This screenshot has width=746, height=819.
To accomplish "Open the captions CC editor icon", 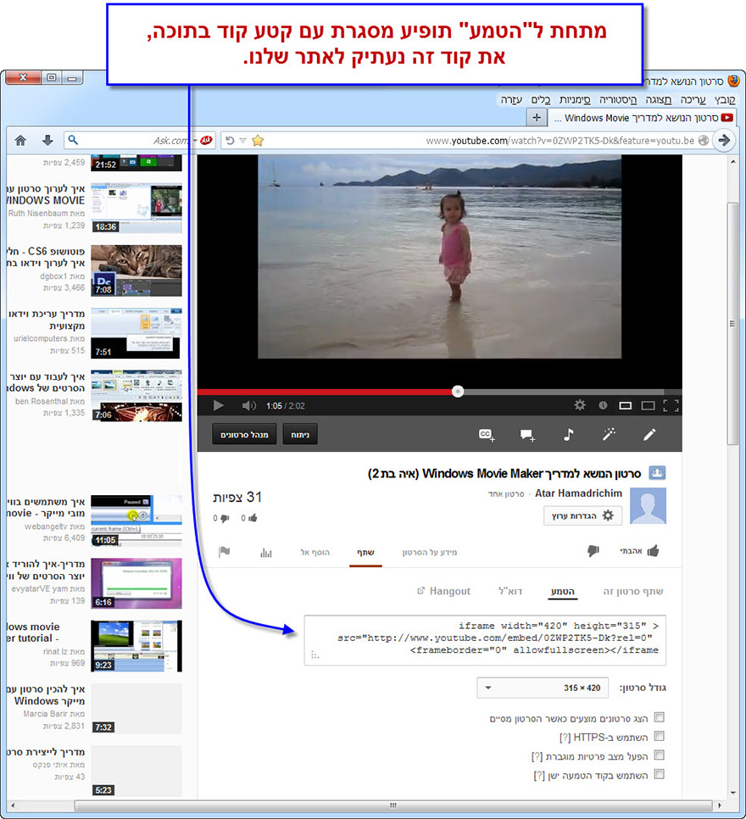I will tap(487, 435).
